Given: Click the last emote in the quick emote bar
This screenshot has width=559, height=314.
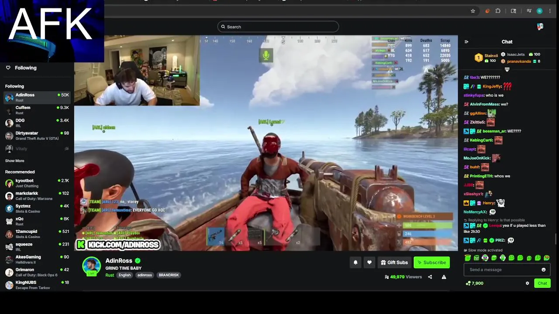Looking at the screenshot, I should pos(546,258).
